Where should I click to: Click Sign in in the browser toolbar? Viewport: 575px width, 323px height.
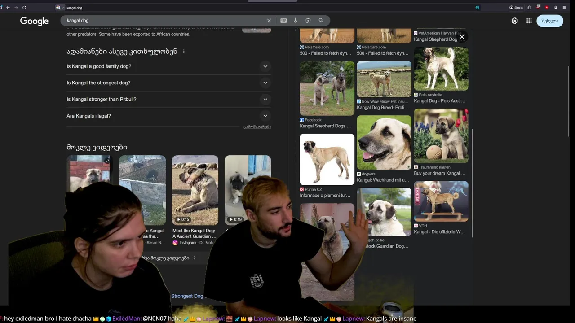point(516,8)
